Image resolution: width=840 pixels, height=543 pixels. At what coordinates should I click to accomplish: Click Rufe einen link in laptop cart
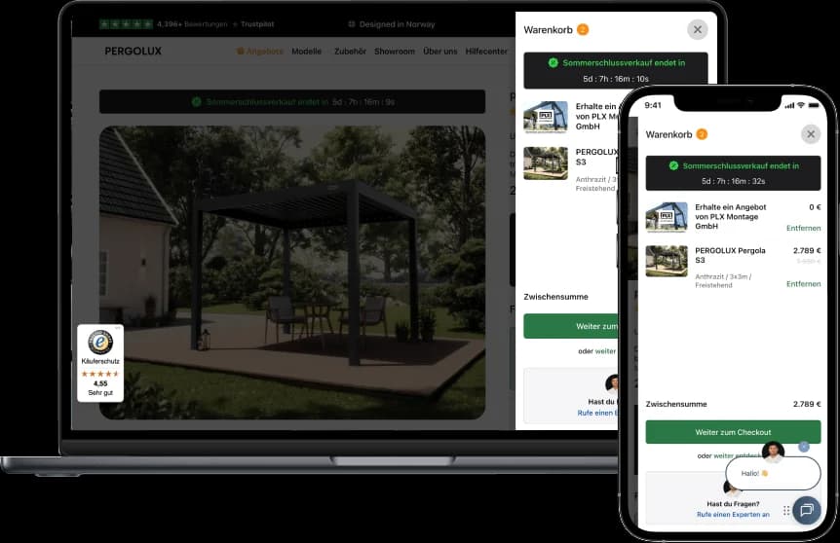(597, 413)
